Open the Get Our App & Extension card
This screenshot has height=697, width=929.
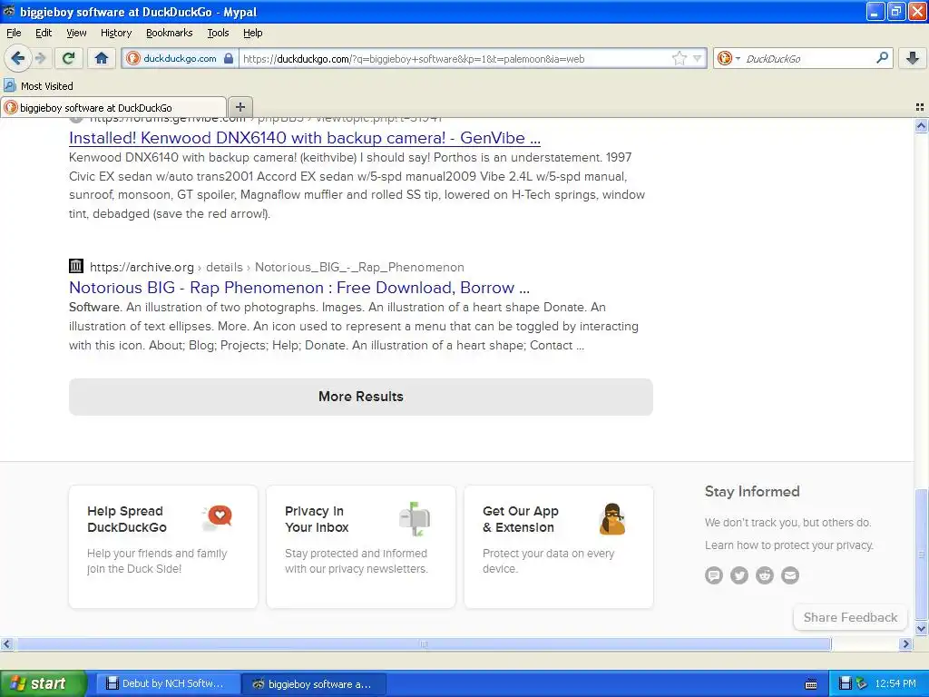point(559,546)
